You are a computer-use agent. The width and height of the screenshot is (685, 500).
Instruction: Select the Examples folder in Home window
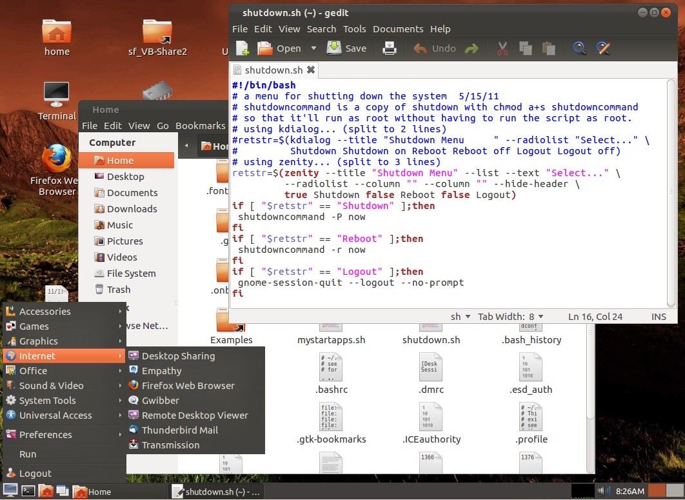click(x=231, y=326)
